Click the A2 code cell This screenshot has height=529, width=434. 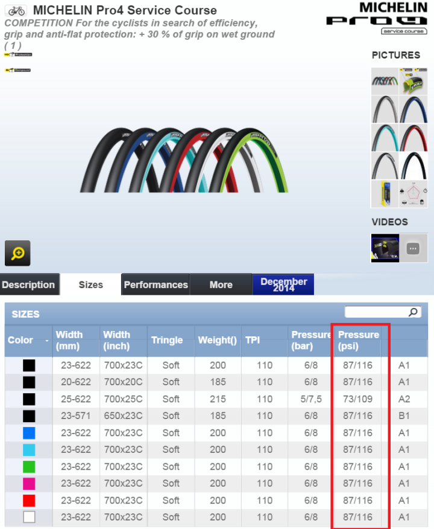[x=404, y=399]
